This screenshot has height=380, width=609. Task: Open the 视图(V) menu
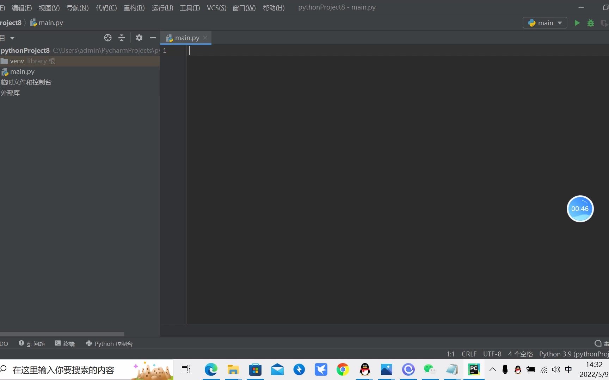point(49,8)
